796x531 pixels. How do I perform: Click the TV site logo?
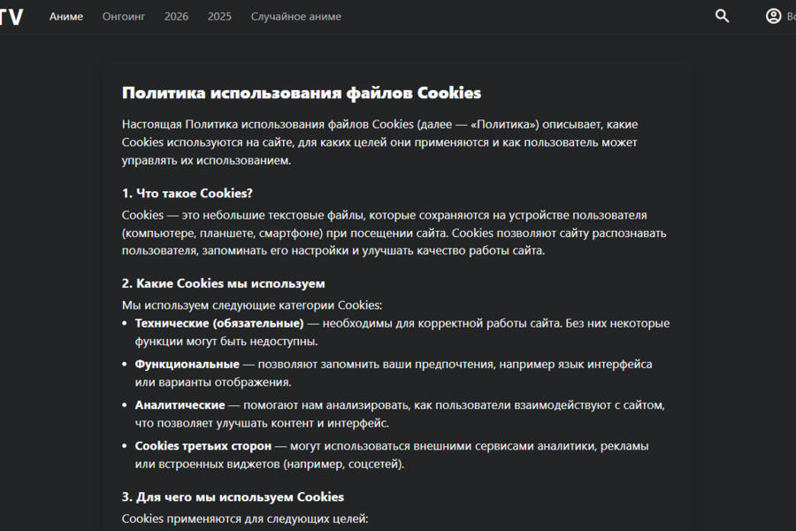pos(11,17)
